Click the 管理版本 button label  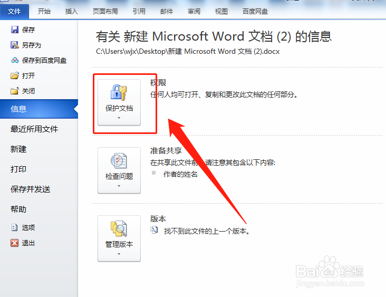[x=119, y=244]
